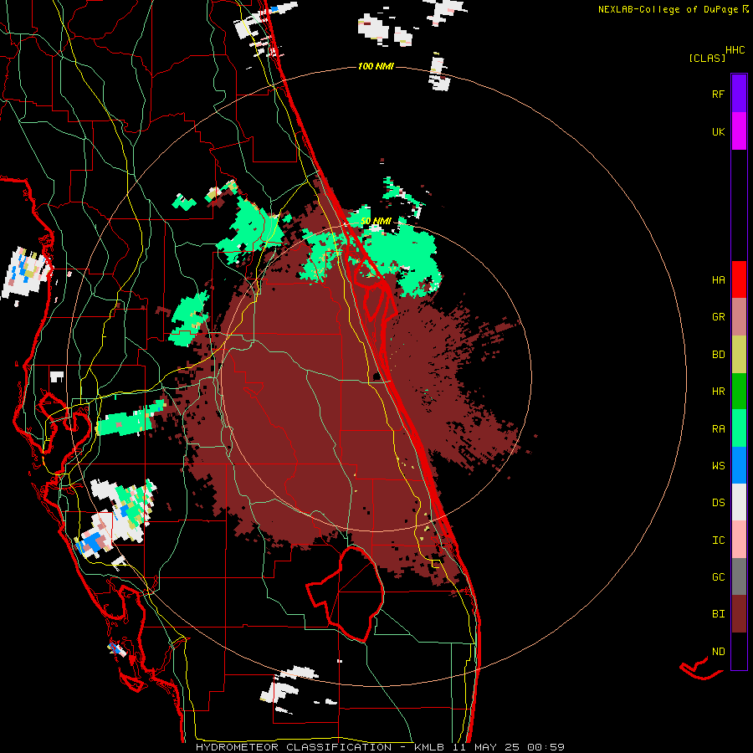Select the BD yellow legend swatch
Viewport: 753px width, 753px height.
(739, 355)
